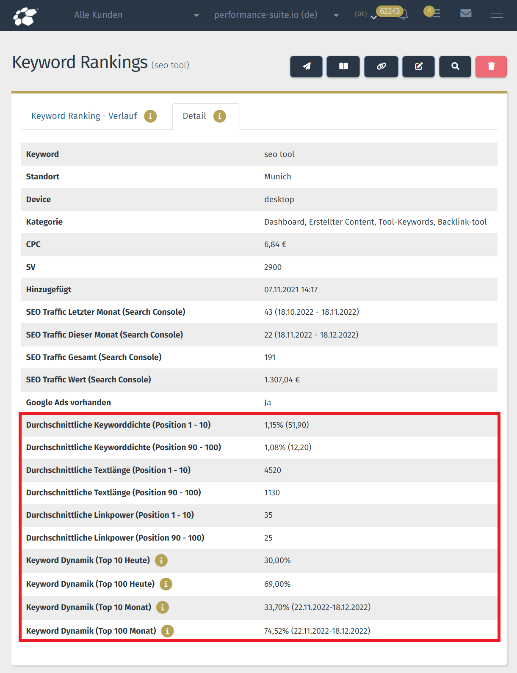The height and width of the screenshot is (673, 517).
Task: Click info icon for Keyword Dynamik (Top 100 Heute)
Action: [166, 584]
